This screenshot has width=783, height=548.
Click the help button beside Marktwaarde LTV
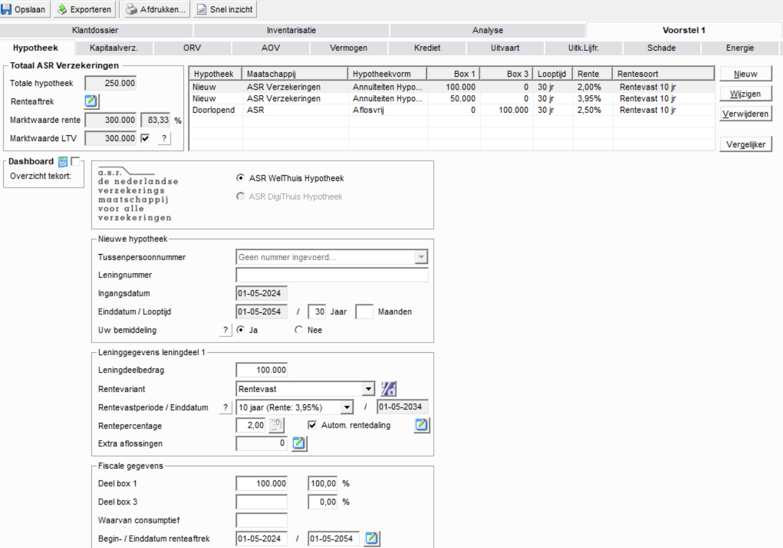pos(163,139)
